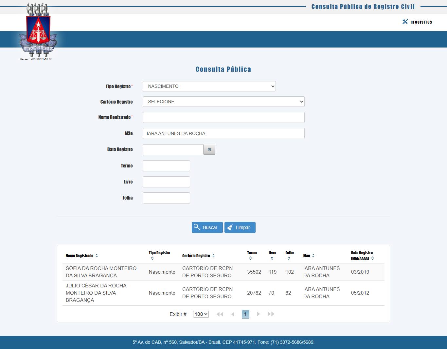447x349 pixels.
Task: Sort table by Nome Registrado column
Action: [x=97, y=256]
